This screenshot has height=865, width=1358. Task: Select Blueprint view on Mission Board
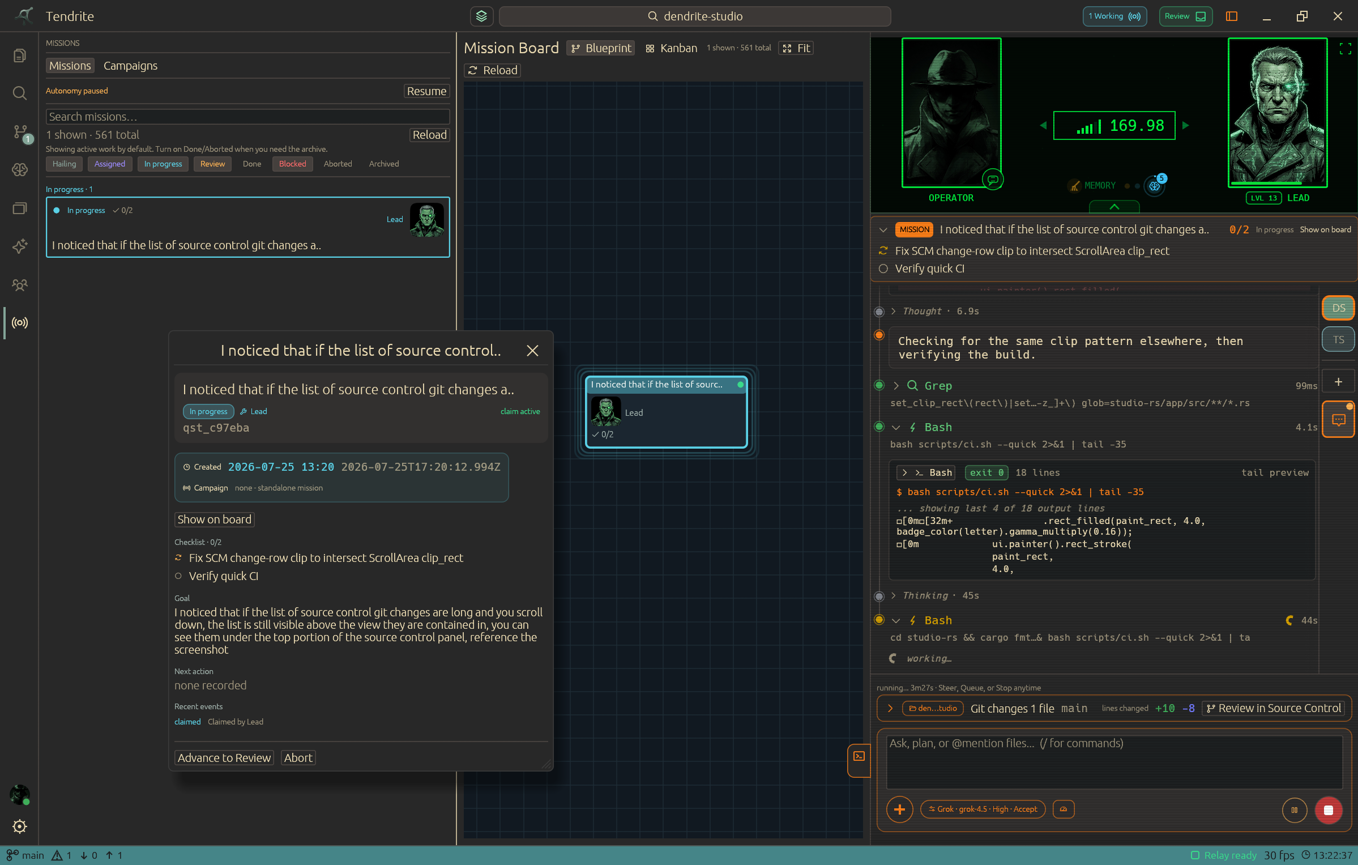coord(601,48)
